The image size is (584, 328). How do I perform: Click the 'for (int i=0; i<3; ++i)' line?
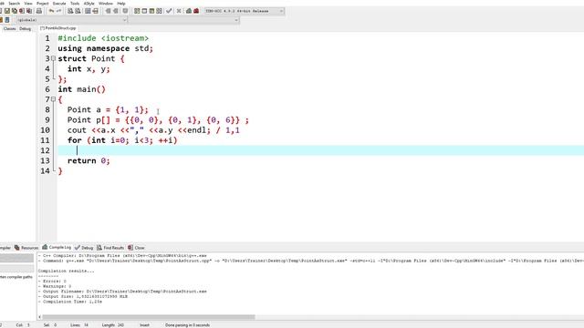coord(122,140)
